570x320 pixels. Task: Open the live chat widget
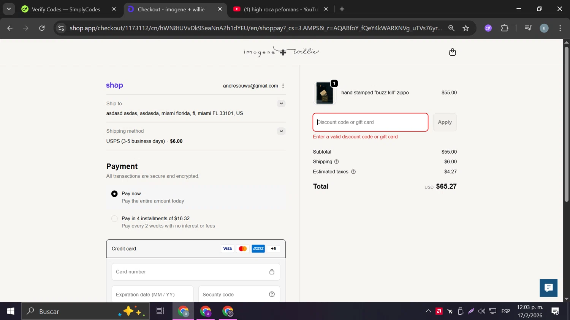click(x=548, y=288)
